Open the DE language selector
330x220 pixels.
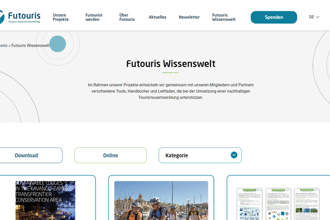point(314,17)
